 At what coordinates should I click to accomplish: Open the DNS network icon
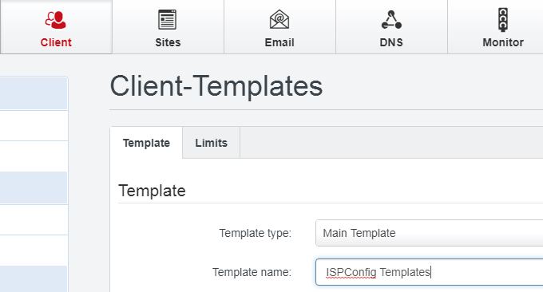tap(391, 20)
